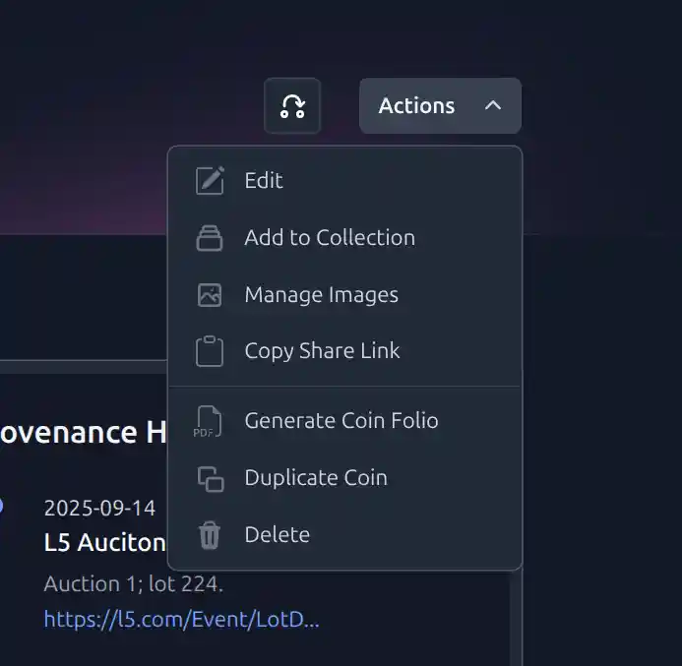Click the PDF file icon for Coin Folio
This screenshot has height=666, width=682.
[208, 421]
